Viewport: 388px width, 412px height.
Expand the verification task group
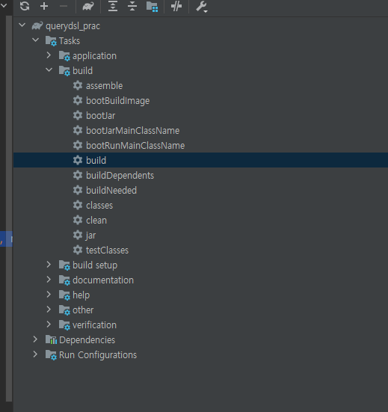(49, 325)
